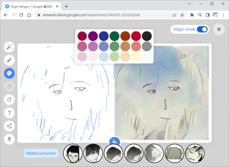View site info via the lock icon

[x=39, y=15]
